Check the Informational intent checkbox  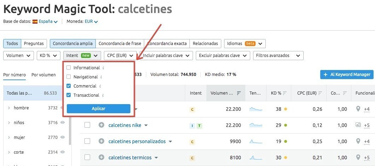tap(69, 68)
